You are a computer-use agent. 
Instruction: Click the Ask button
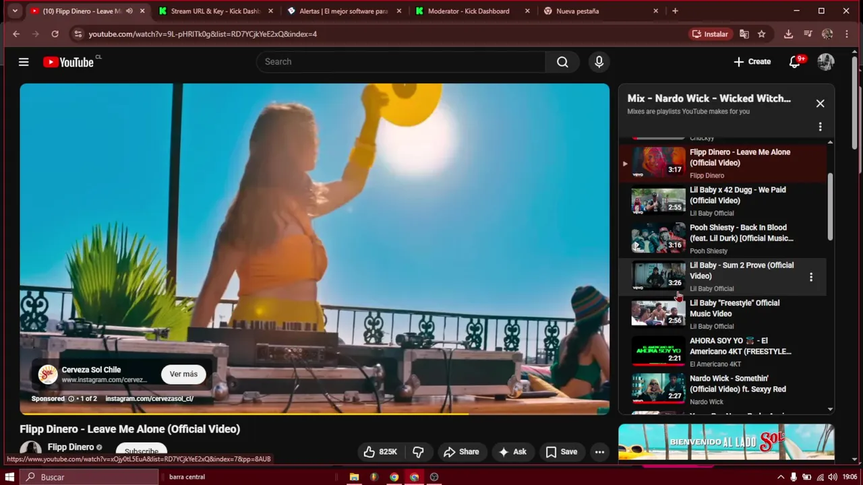tap(512, 452)
